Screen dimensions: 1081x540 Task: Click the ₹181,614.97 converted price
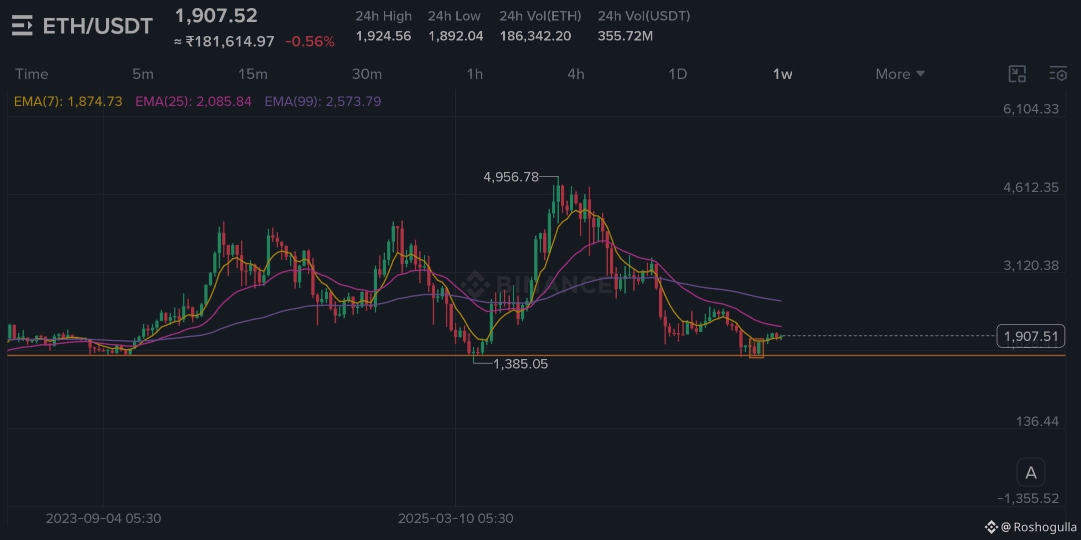point(224,41)
